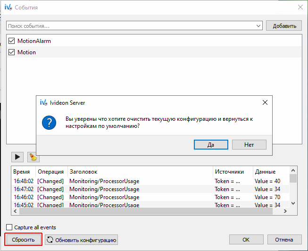Sort log by Заголовок column header
This screenshot has height=251, width=308.
pyautogui.click(x=140, y=172)
